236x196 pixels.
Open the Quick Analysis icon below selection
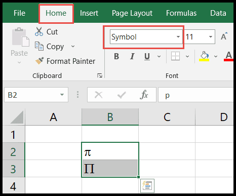147,186
